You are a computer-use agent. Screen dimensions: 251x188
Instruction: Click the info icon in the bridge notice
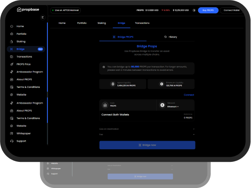pos(104,67)
